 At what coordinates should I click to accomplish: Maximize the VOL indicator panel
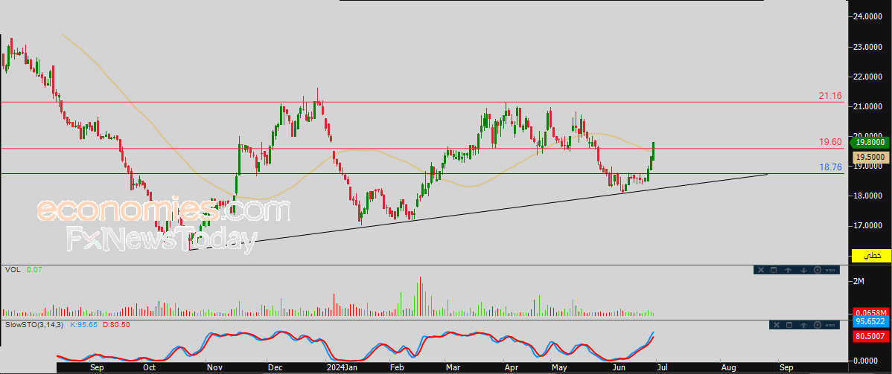pyautogui.click(x=774, y=270)
